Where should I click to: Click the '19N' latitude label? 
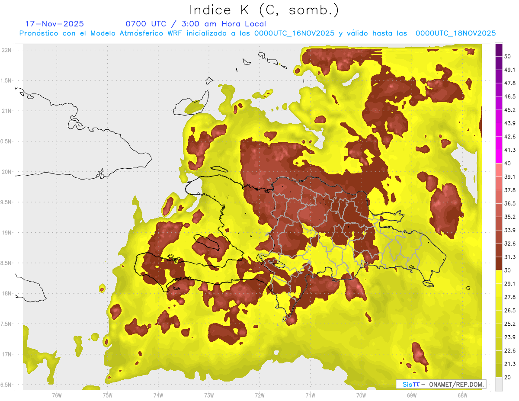[x=6, y=233]
